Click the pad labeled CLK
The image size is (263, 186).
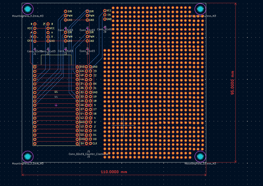tap(91, 144)
